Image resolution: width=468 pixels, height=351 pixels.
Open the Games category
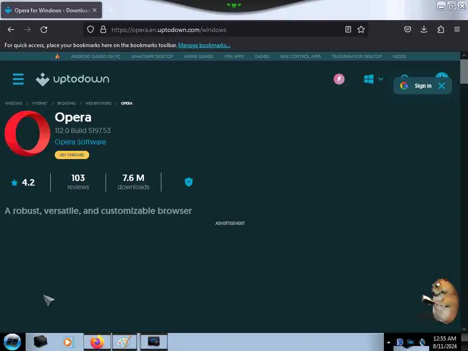point(262,56)
